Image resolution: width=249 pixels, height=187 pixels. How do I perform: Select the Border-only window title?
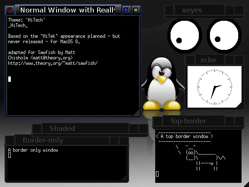[43, 140]
